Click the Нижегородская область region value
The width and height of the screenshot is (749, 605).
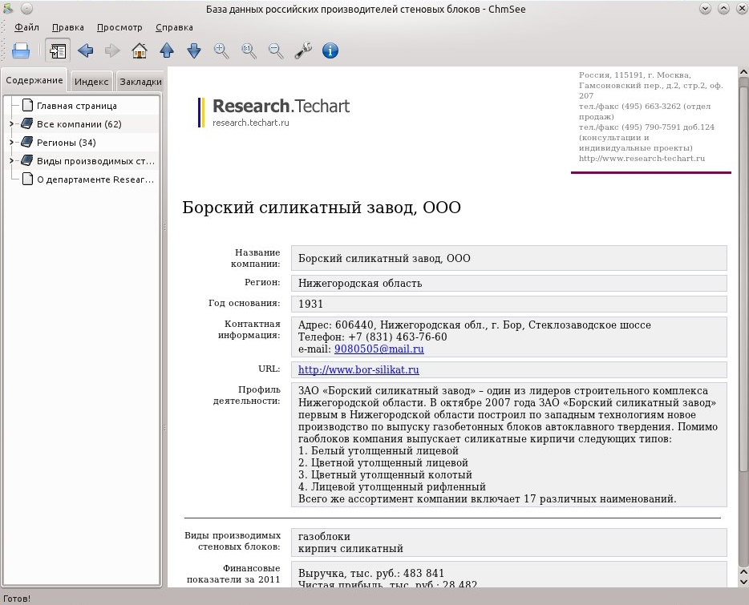tap(360, 283)
